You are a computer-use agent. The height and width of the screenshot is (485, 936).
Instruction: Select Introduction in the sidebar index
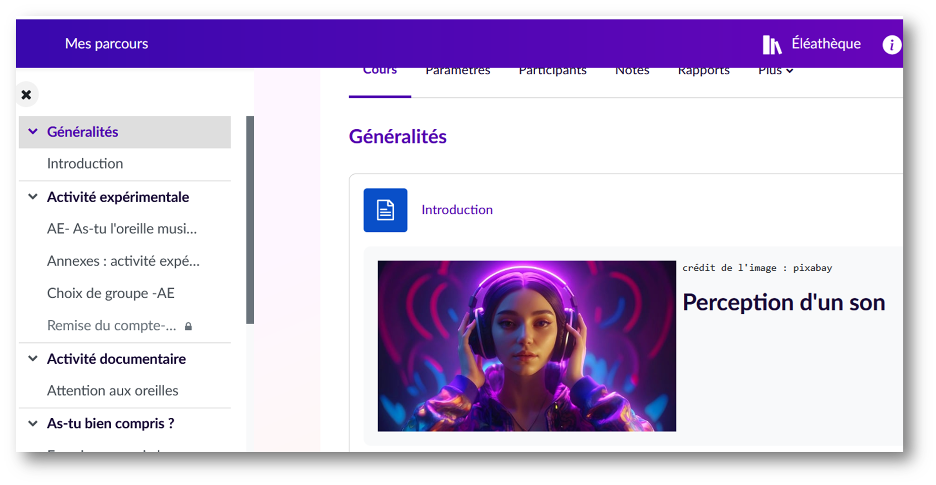click(85, 164)
